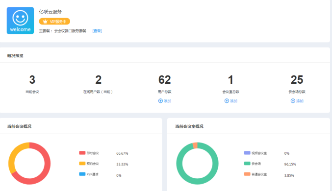Click the current meetings count 3
The image size is (332, 191).
point(32,80)
